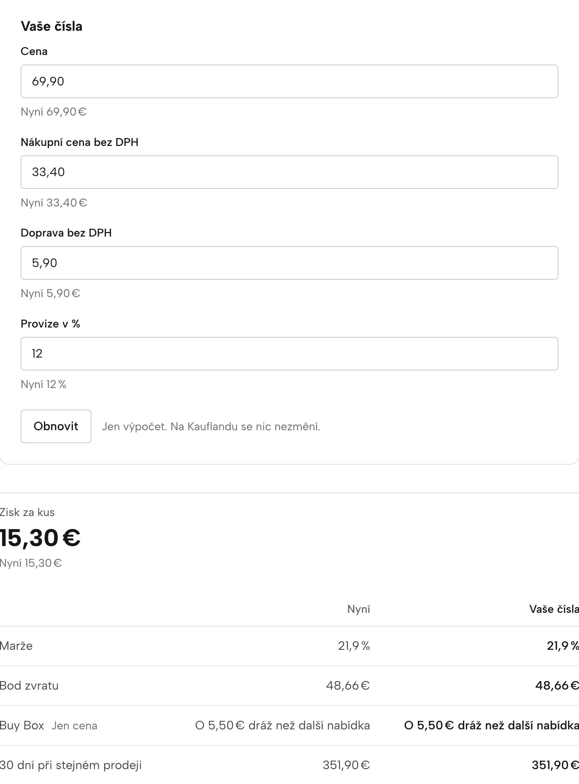The height and width of the screenshot is (784, 579).
Task: Click the Buy Box text in Nyní column
Action: point(283,725)
